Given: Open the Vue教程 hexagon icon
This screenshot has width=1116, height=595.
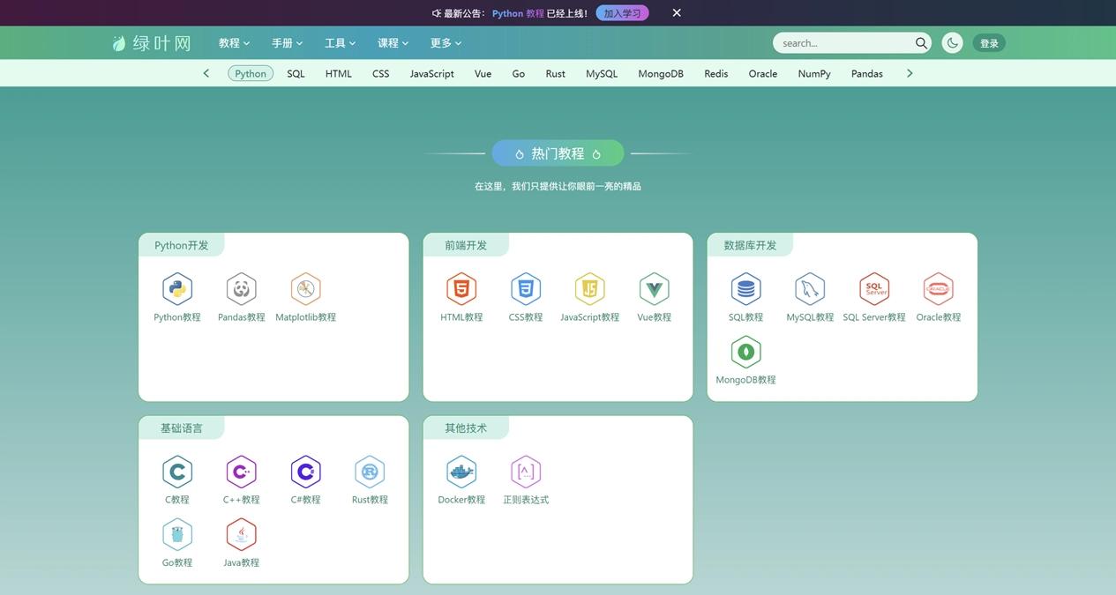Looking at the screenshot, I should [654, 289].
